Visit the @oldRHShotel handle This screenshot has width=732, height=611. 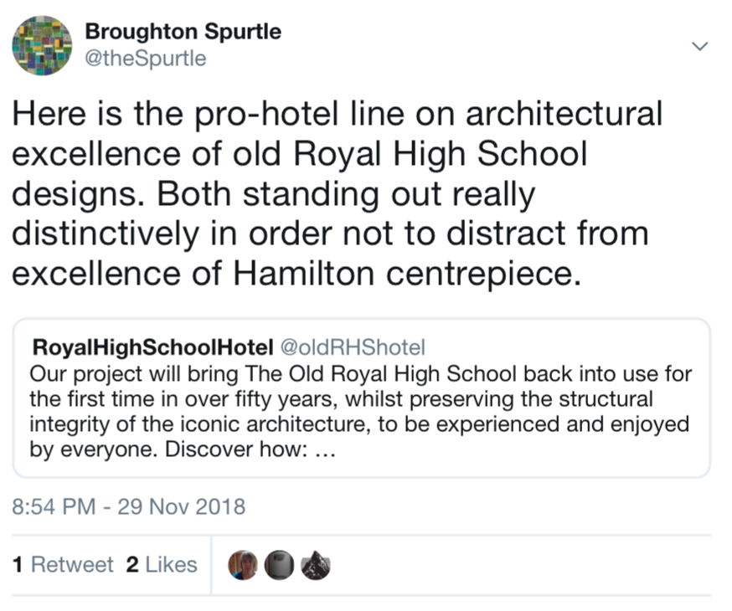(x=353, y=347)
